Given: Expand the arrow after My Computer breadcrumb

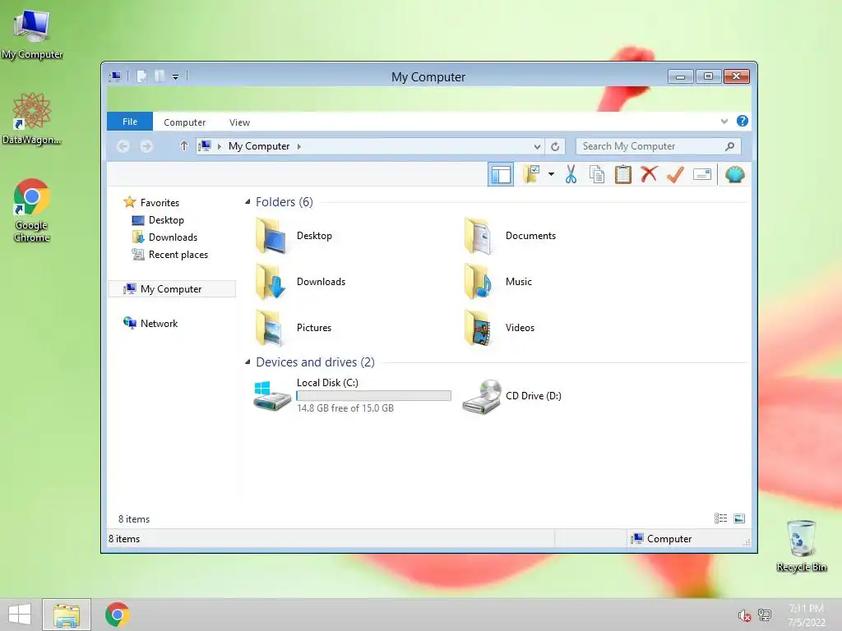Looking at the screenshot, I should (299, 146).
